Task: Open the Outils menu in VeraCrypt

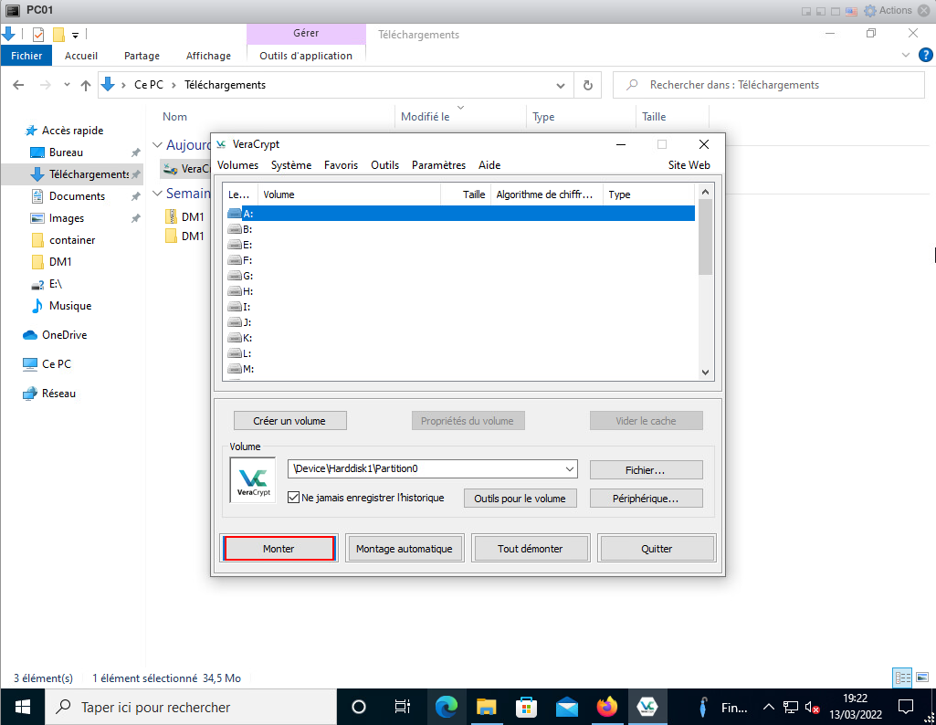Action: 384,165
